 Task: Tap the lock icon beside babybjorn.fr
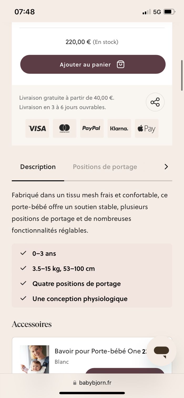tap(75, 383)
